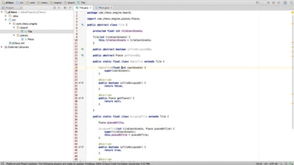Click the scroll-from-source target icon in Project panel
The height and width of the screenshot is (165, 294).
pos(54,8)
